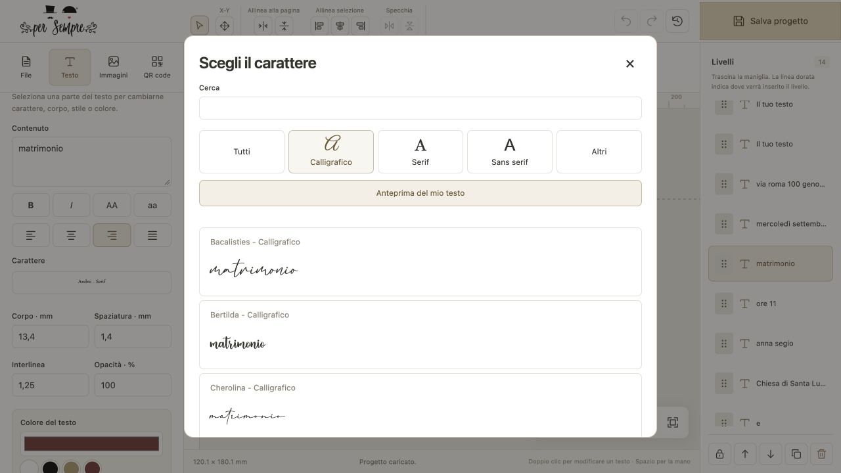This screenshot has width=841, height=473.
Task: Open the File panel
Action: 26,67
